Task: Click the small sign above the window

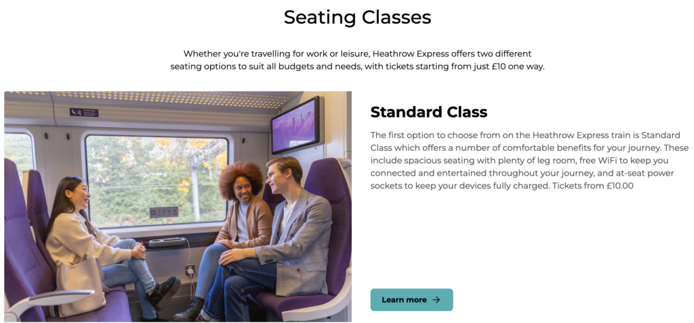Action: (x=84, y=112)
